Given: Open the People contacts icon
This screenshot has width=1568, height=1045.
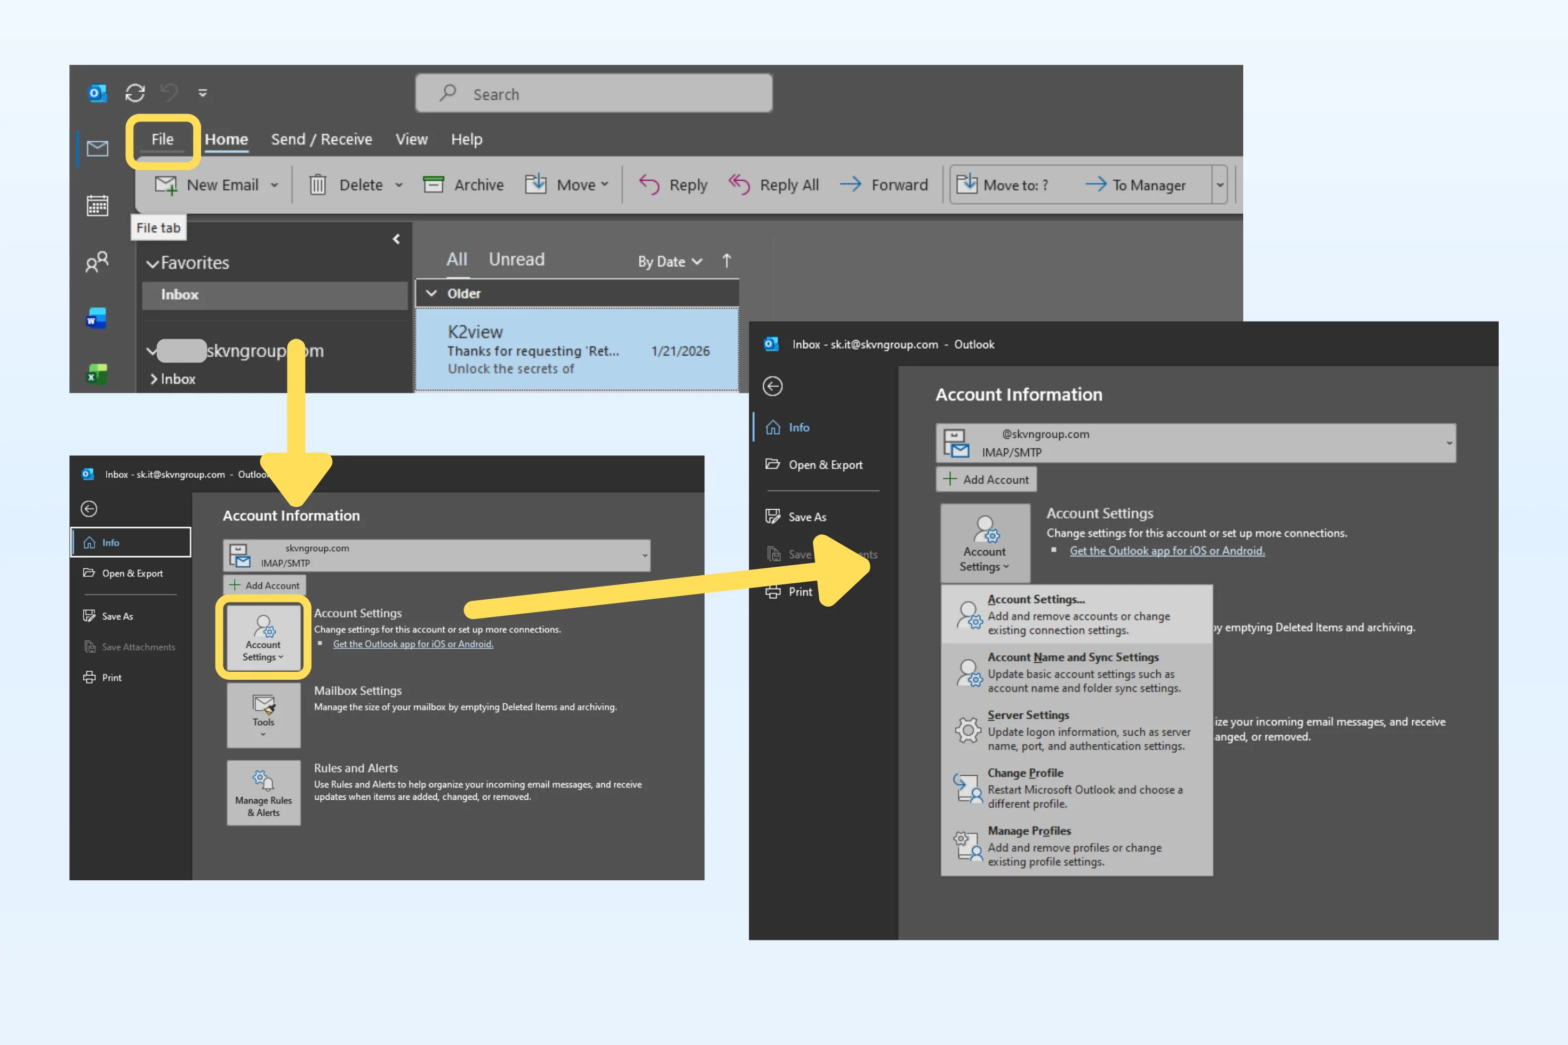Looking at the screenshot, I should pyautogui.click(x=97, y=262).
